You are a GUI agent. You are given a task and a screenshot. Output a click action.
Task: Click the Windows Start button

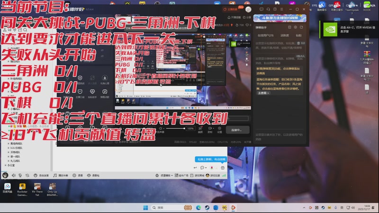pyautogui.click(x=145, y=208)
